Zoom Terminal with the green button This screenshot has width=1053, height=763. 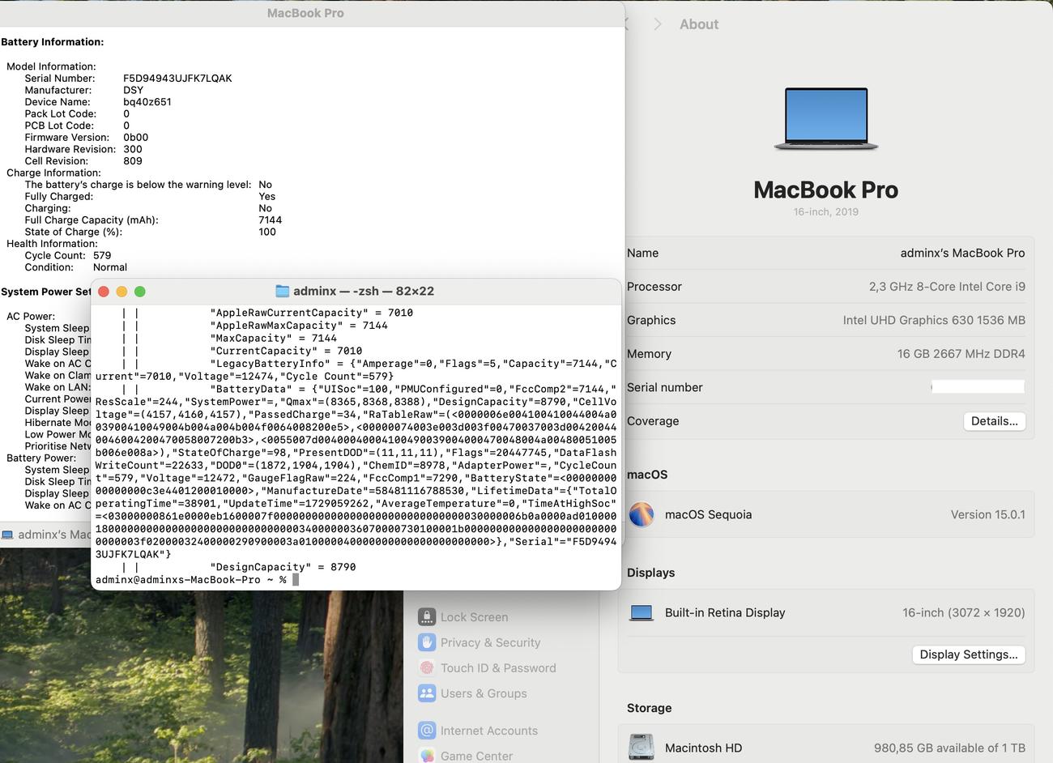tap(139, 292)
